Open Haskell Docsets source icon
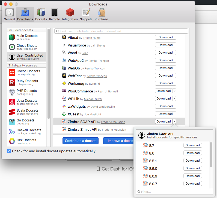The width and height of the screenshot is (217, 198). (x=12, y=132)
